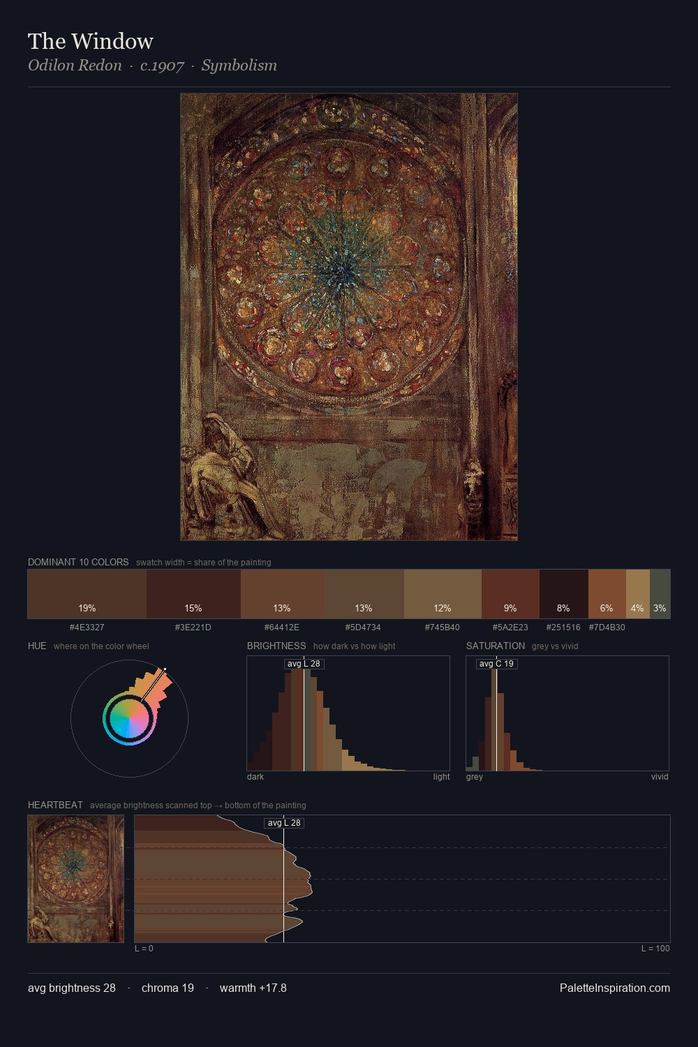Click the "HEARTBEAT" section heading
This screenshot has height=1047, width=698.
[55, 805]
